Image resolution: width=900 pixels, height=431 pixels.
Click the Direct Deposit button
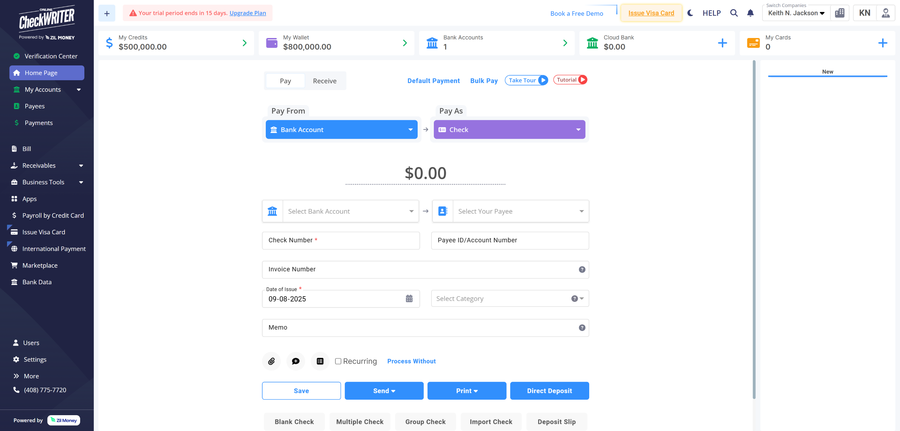tap(549, 391)
